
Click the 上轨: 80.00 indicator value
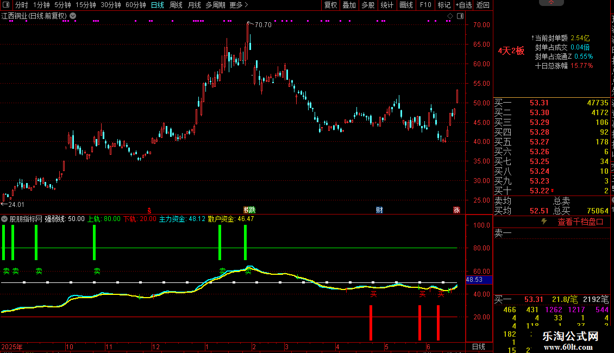pos(104,219)
